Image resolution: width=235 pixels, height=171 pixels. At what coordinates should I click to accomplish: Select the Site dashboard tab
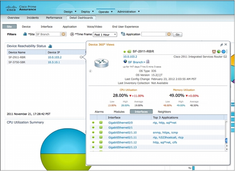tap(9, 27)
